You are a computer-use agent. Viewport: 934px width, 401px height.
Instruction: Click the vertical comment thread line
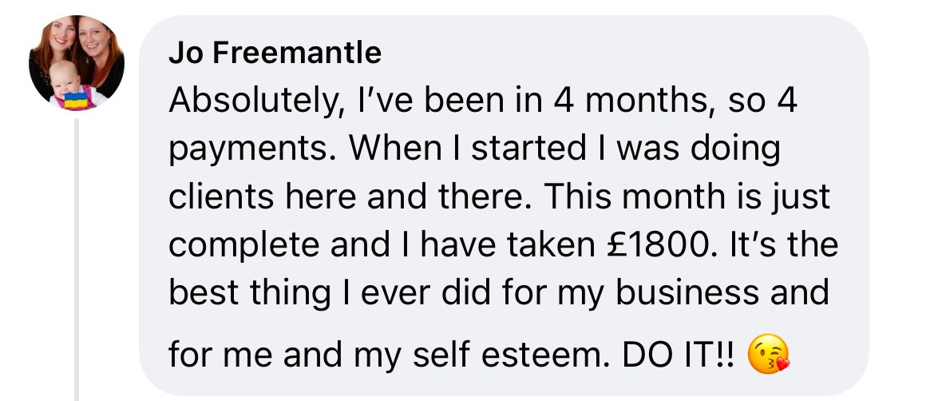[x=77, y=256]
